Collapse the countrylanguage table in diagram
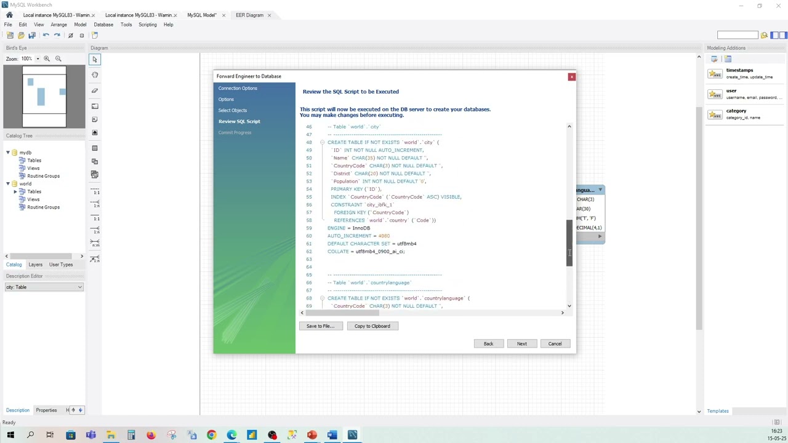The image size is (788, 443). 600,190
